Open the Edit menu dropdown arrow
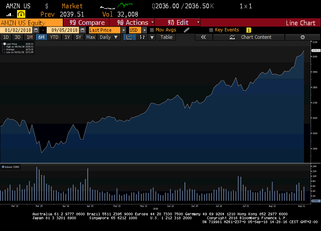The width and height of the screenshot is (321, 231). click(x=198, y=22)
